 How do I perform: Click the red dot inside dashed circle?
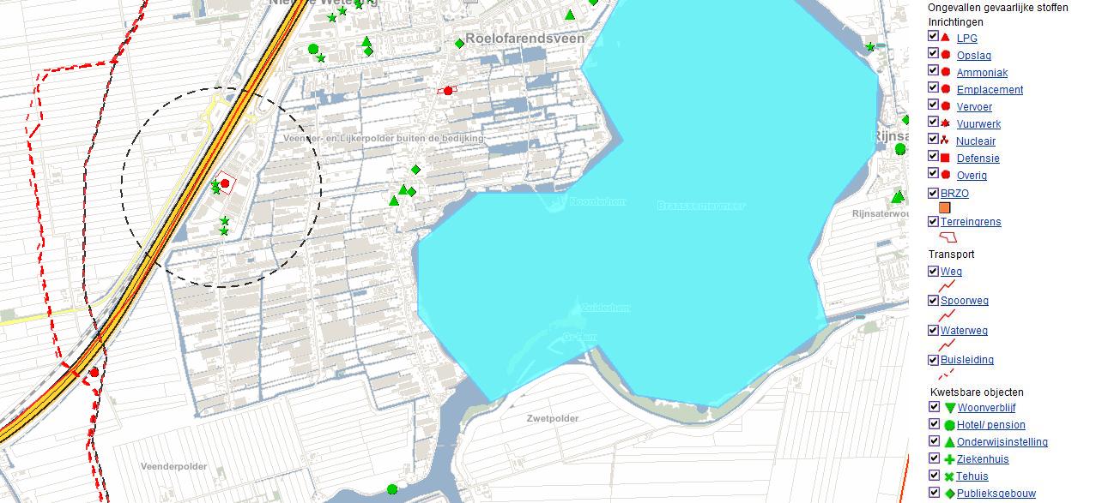click(x=225, y=183)
